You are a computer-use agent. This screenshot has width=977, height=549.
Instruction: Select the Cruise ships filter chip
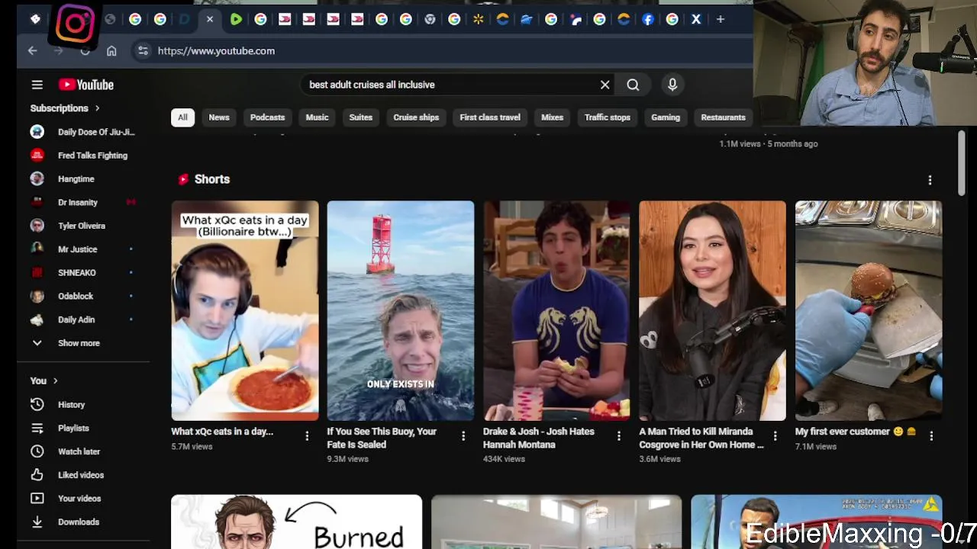pyautogui.click(x=416, y=117)
